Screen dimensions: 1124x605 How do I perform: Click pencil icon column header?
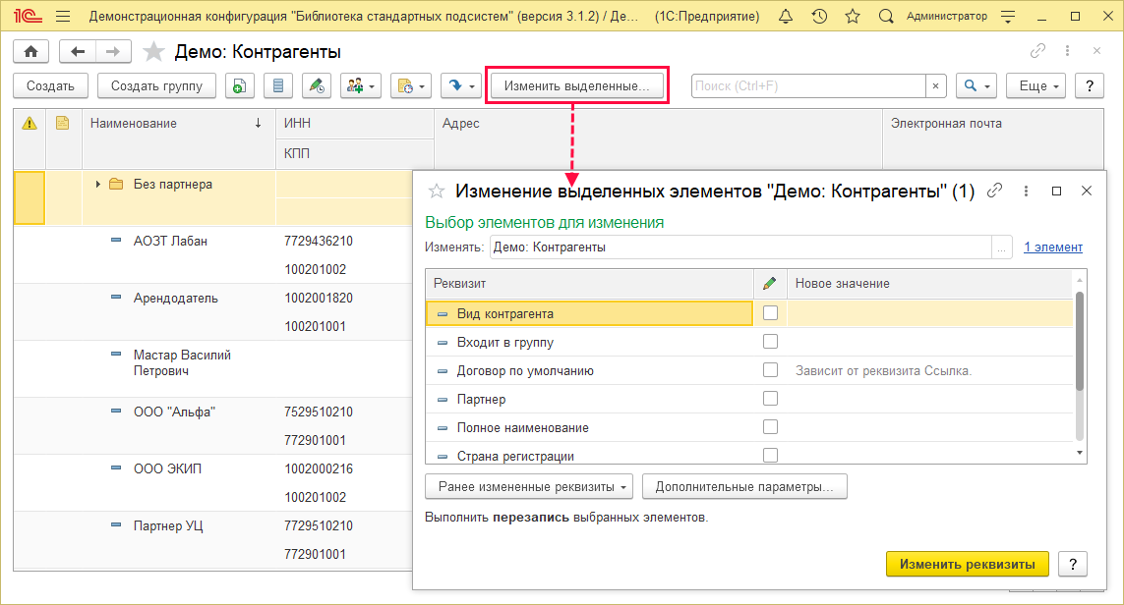770,284
